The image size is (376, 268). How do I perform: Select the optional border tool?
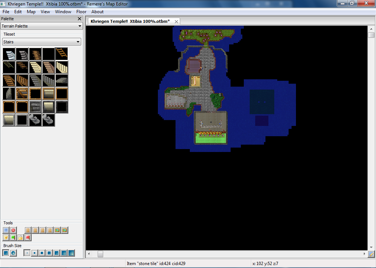6,230
